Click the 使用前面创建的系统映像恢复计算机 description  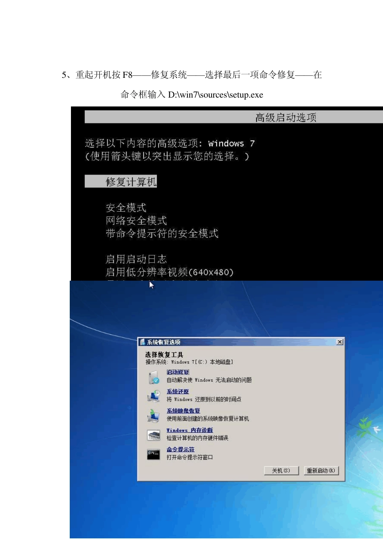point(208,419)
